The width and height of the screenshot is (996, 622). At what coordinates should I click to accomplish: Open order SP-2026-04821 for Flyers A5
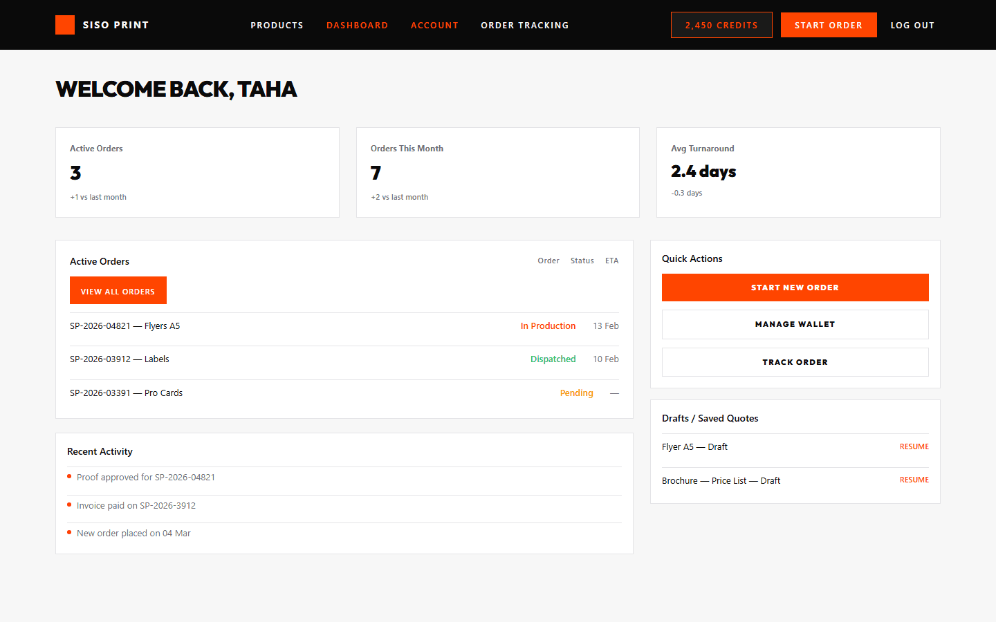[x=124, y=326]
